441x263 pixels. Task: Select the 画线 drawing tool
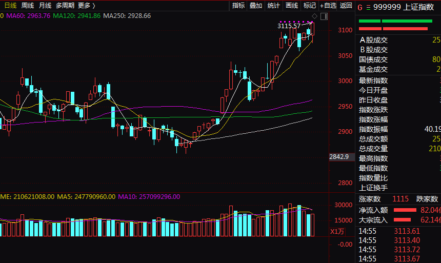pos(292,5)
